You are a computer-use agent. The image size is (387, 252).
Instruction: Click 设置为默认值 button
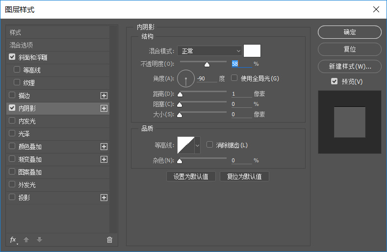point(191,176)
